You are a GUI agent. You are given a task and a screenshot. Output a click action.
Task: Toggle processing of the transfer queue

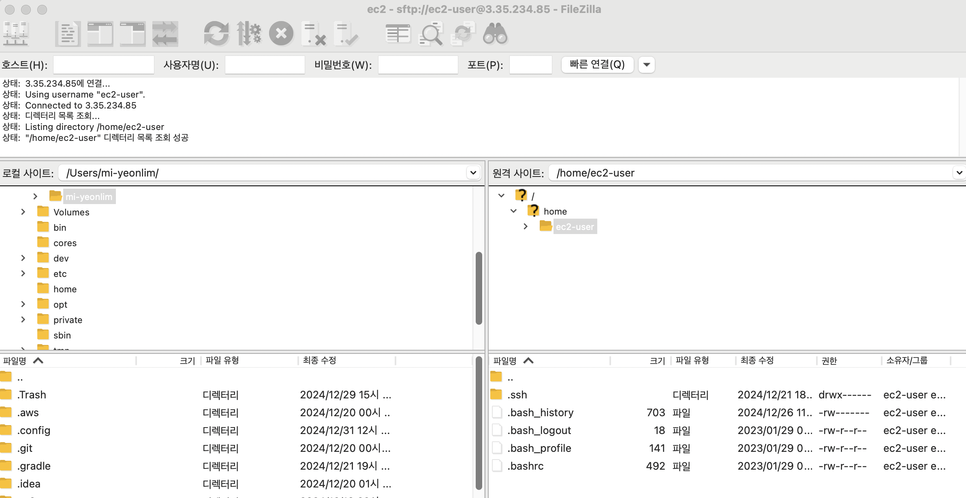point(249,34)
